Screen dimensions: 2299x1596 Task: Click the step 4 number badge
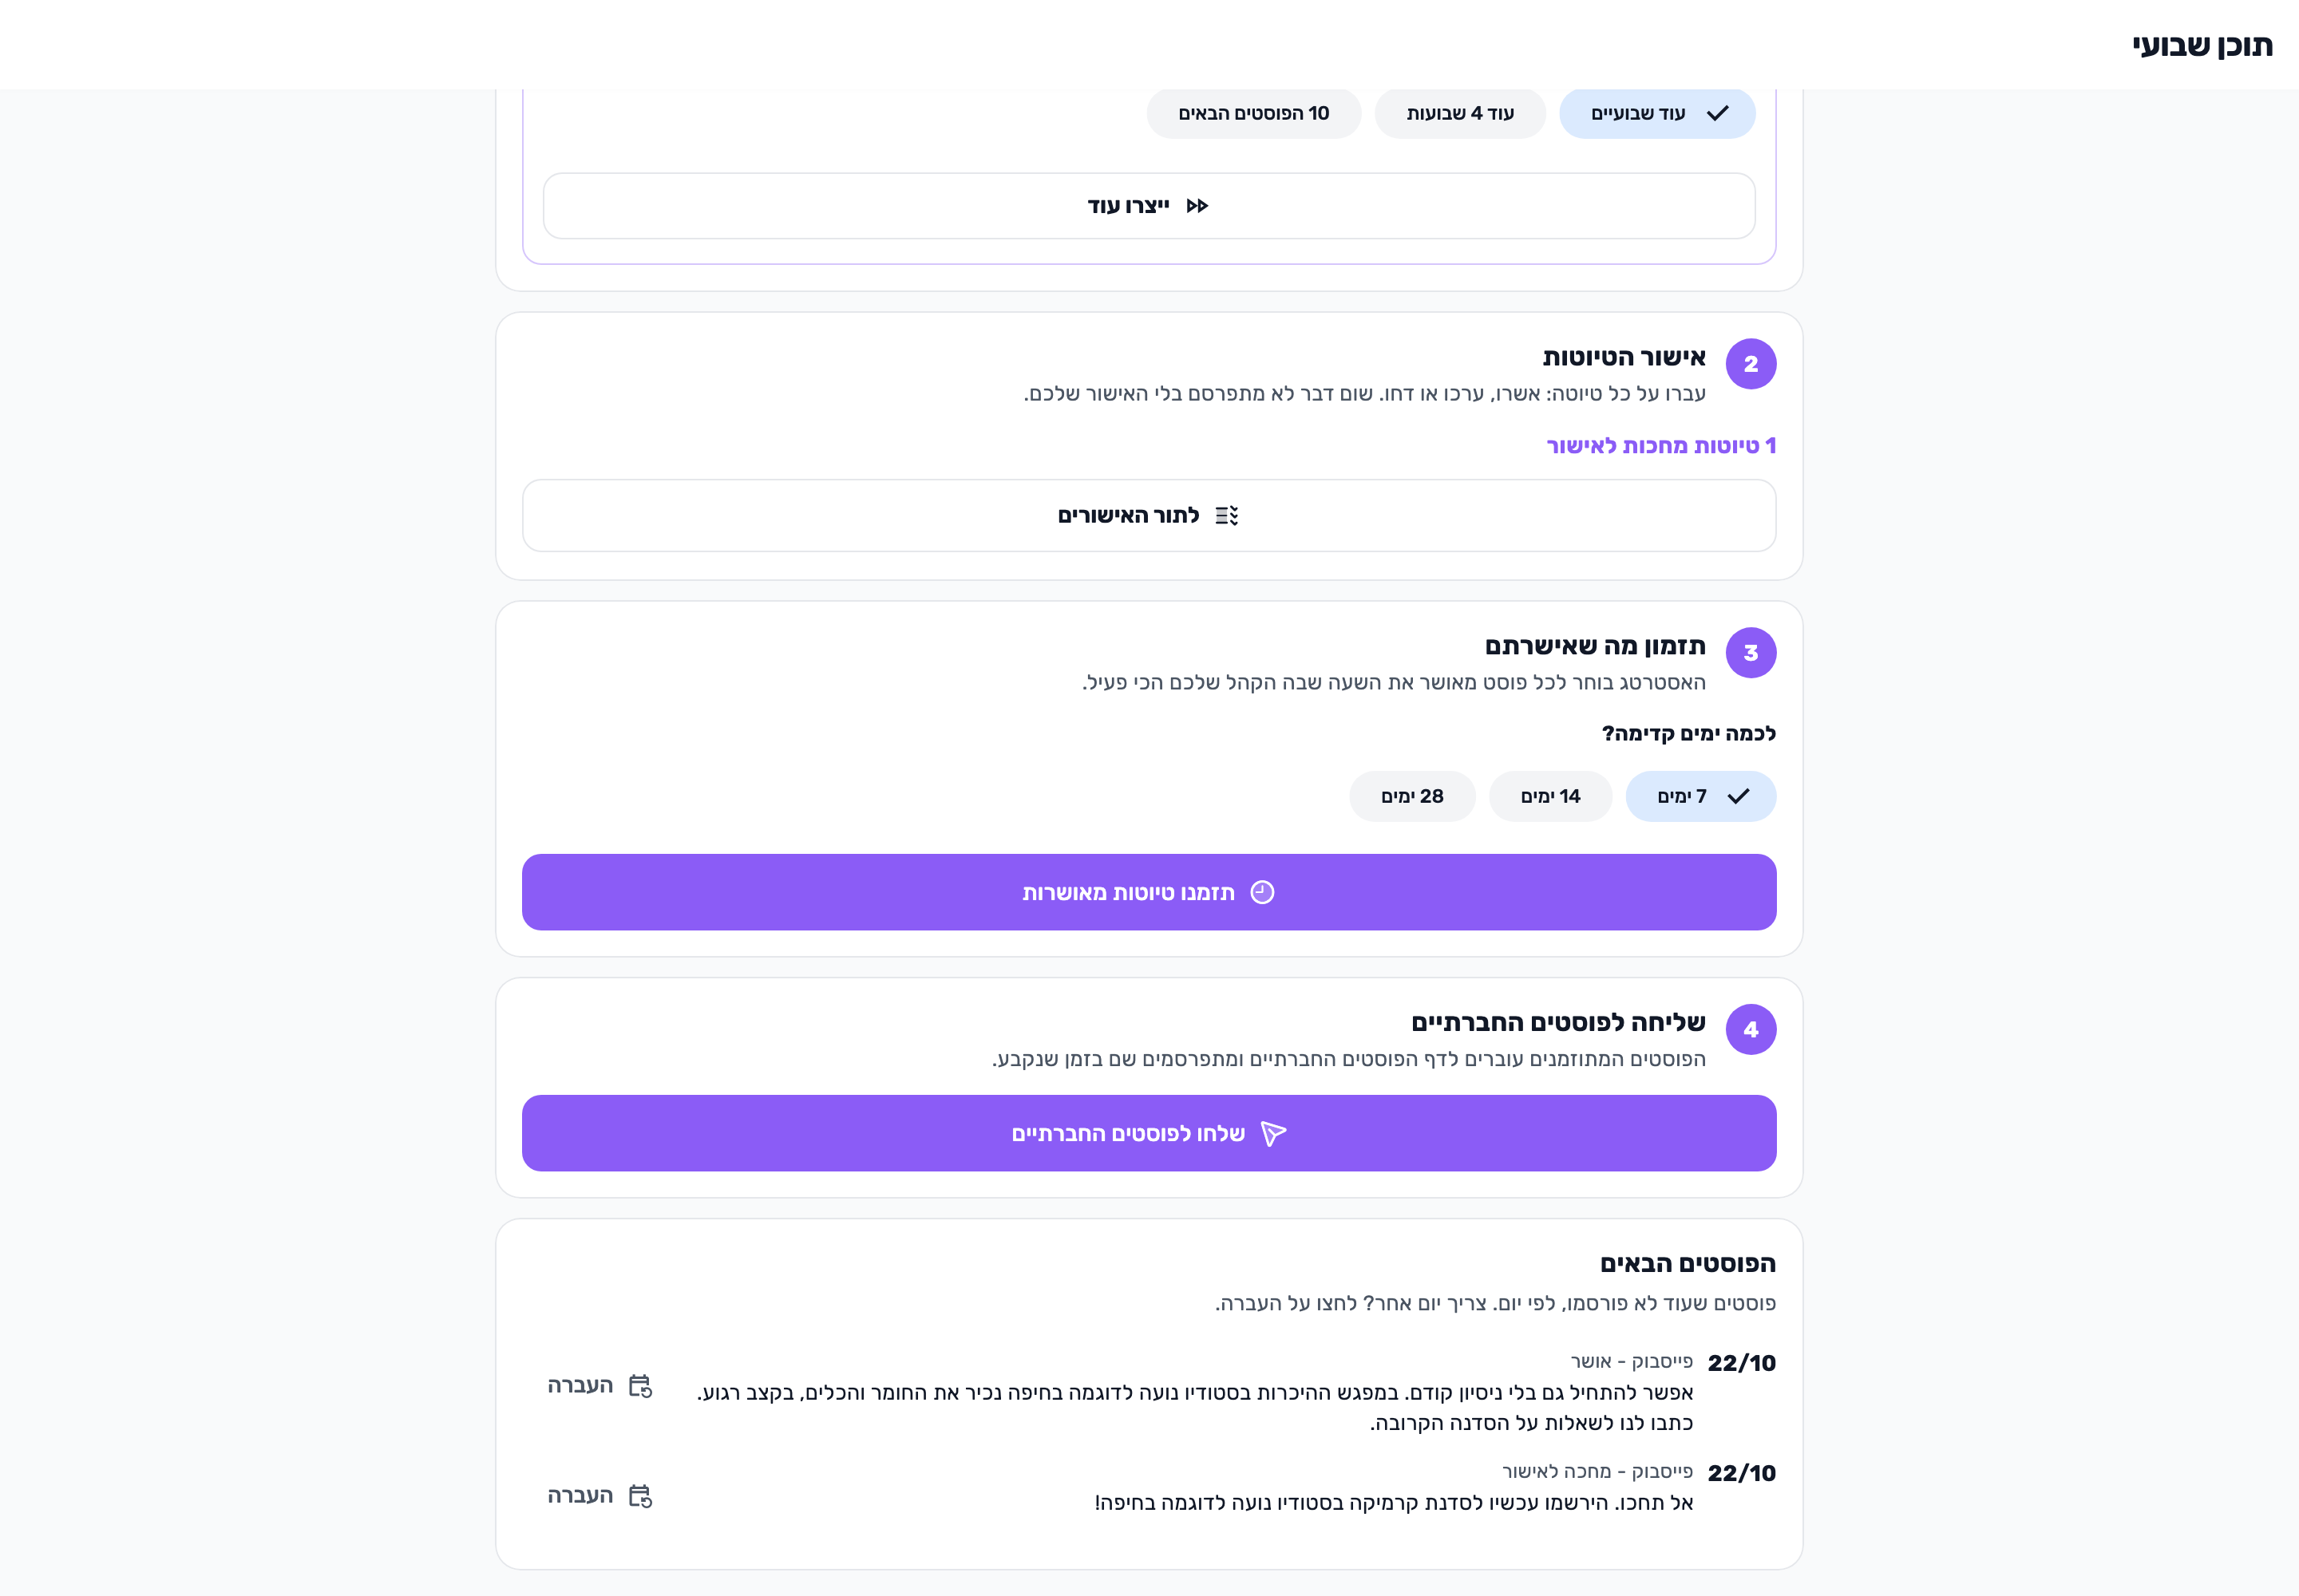pos(1751,1029)
